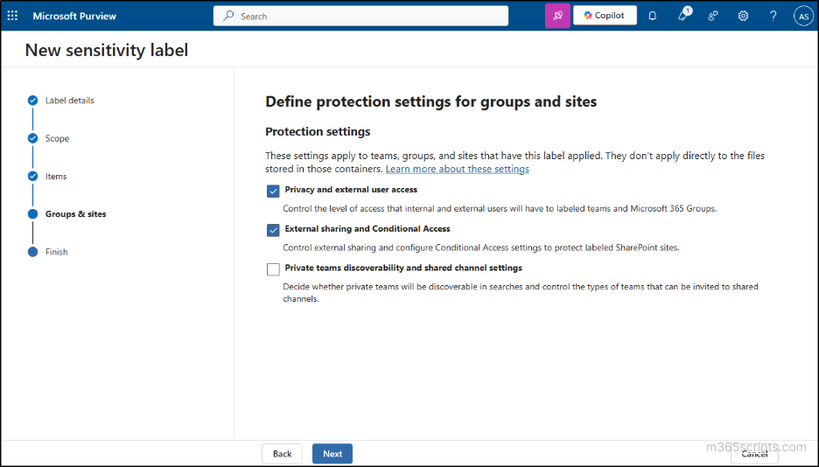Go to the Label details step

click(x=69, y=101)
